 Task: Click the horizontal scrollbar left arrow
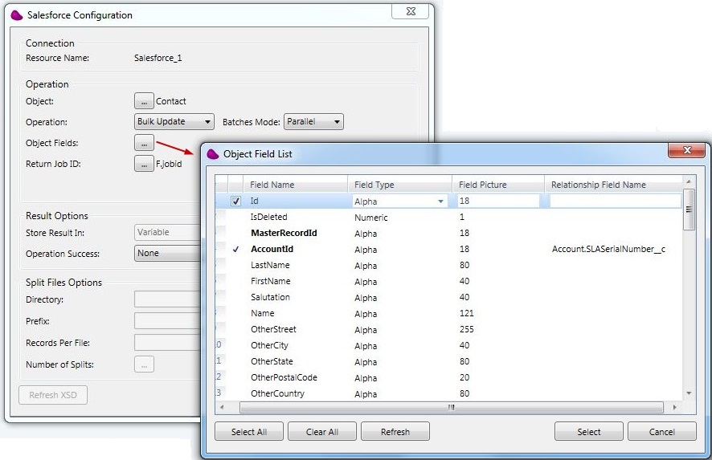click(222, 407)
